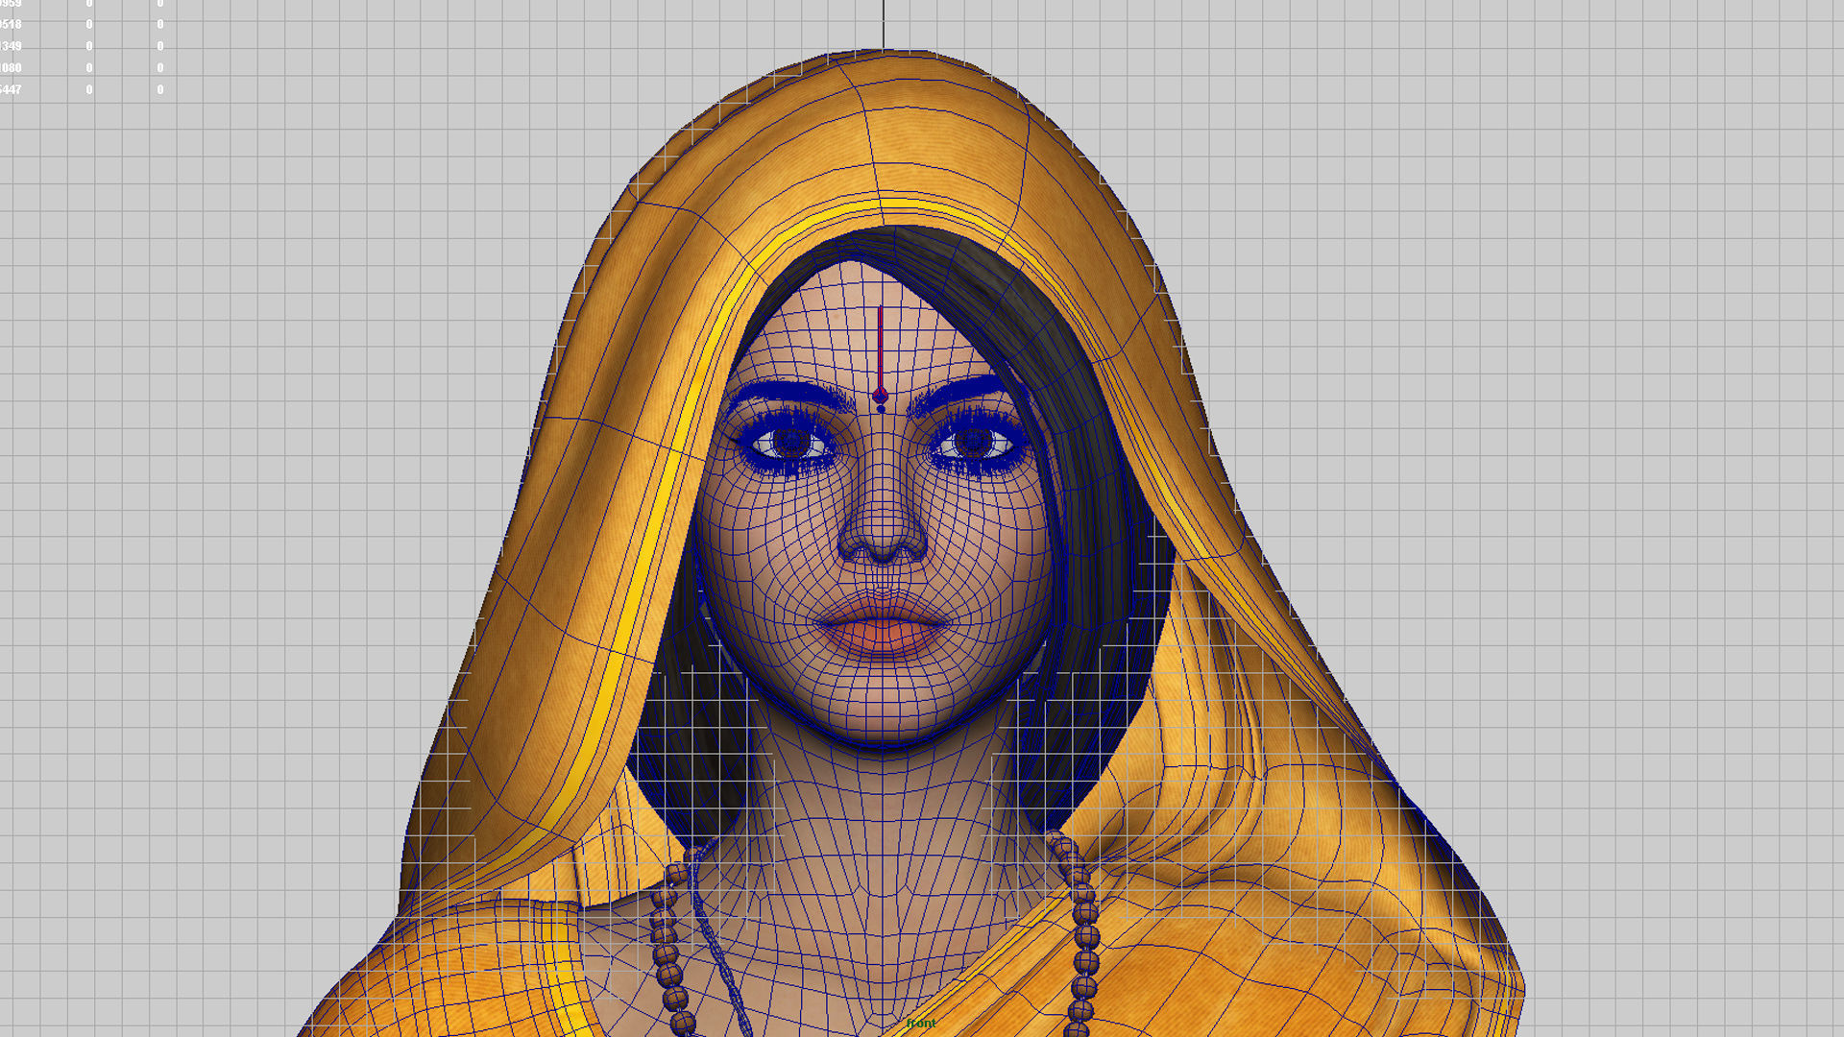Click the poly count value ending 349
This screenshot has width=1844, height=1037.
pyautogui.click(x=11, y=46)
